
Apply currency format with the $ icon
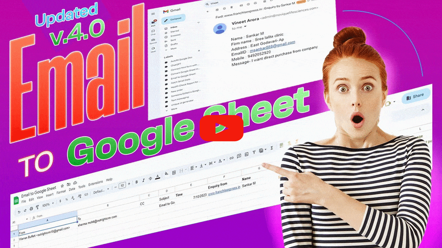(60, 201)
